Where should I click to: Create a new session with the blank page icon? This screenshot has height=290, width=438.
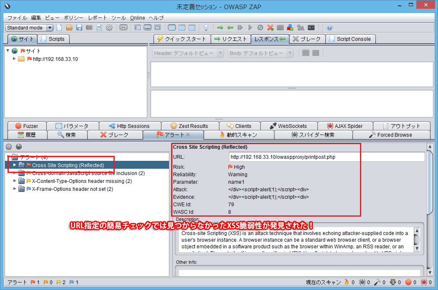tap(59, 27)
